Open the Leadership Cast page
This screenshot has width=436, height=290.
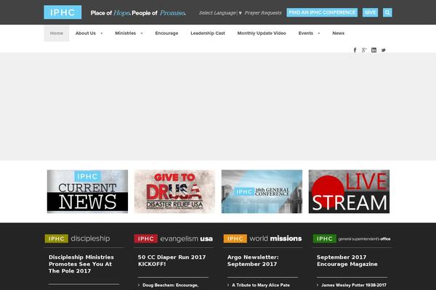coord(208,33)
